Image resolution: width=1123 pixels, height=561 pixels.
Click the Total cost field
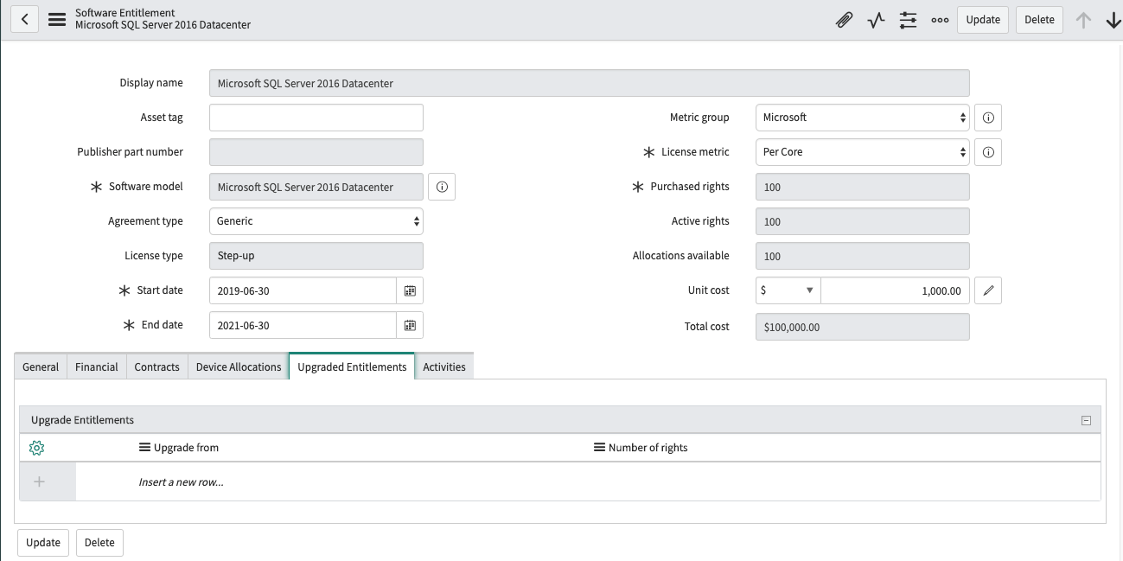(863, 327)
